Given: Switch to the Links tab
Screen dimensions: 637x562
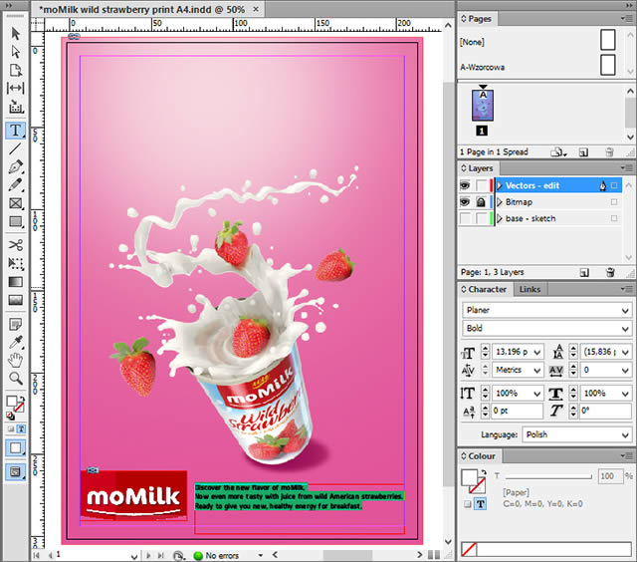Looking at the screenshot, I should pos(530,290).
